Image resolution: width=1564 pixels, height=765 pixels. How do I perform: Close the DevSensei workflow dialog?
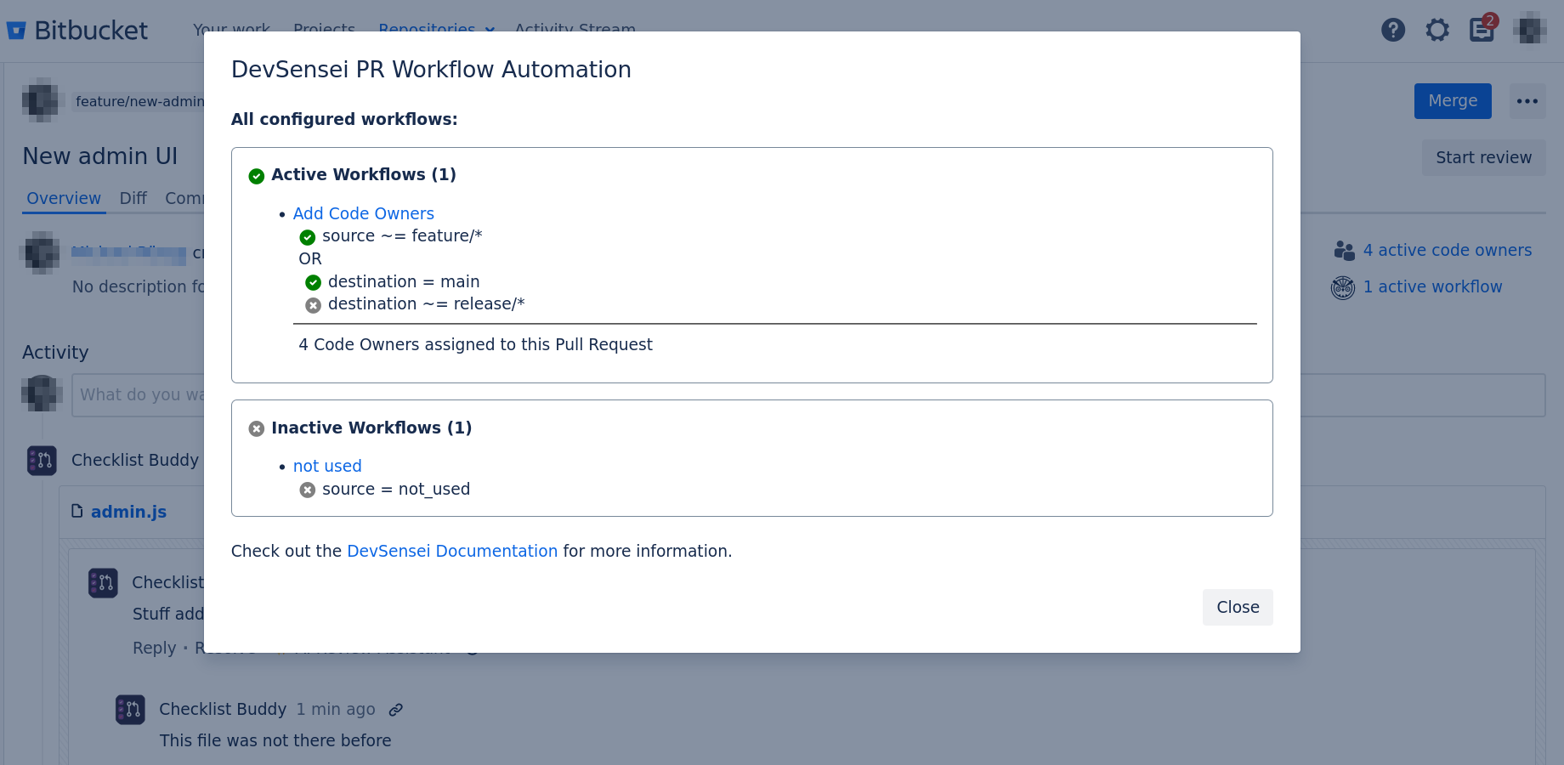[x=1238, y=607]
